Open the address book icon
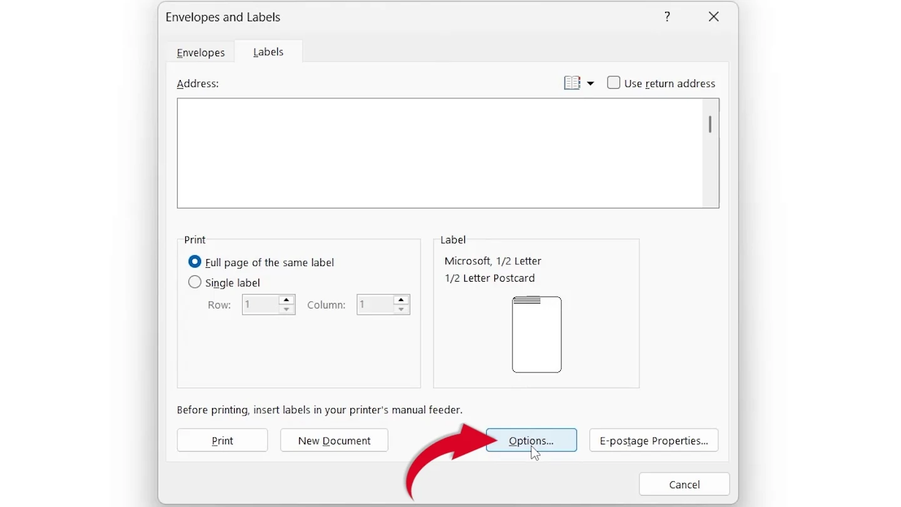 point(572,83)
